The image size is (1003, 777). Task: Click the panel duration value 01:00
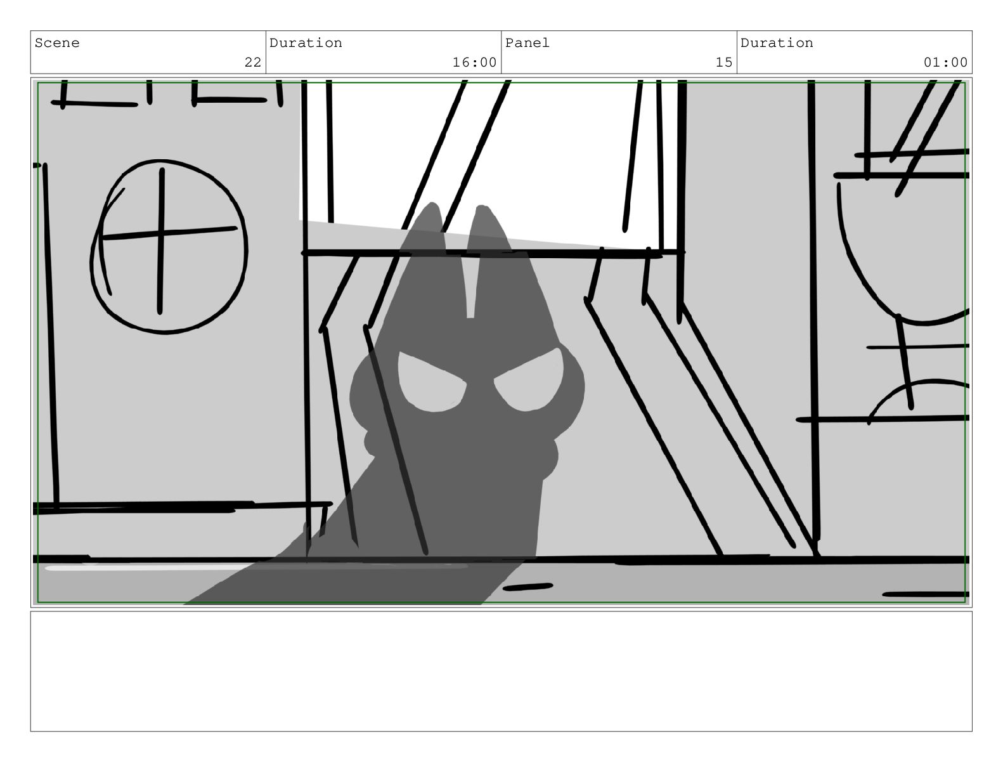(x=945, y=62)
